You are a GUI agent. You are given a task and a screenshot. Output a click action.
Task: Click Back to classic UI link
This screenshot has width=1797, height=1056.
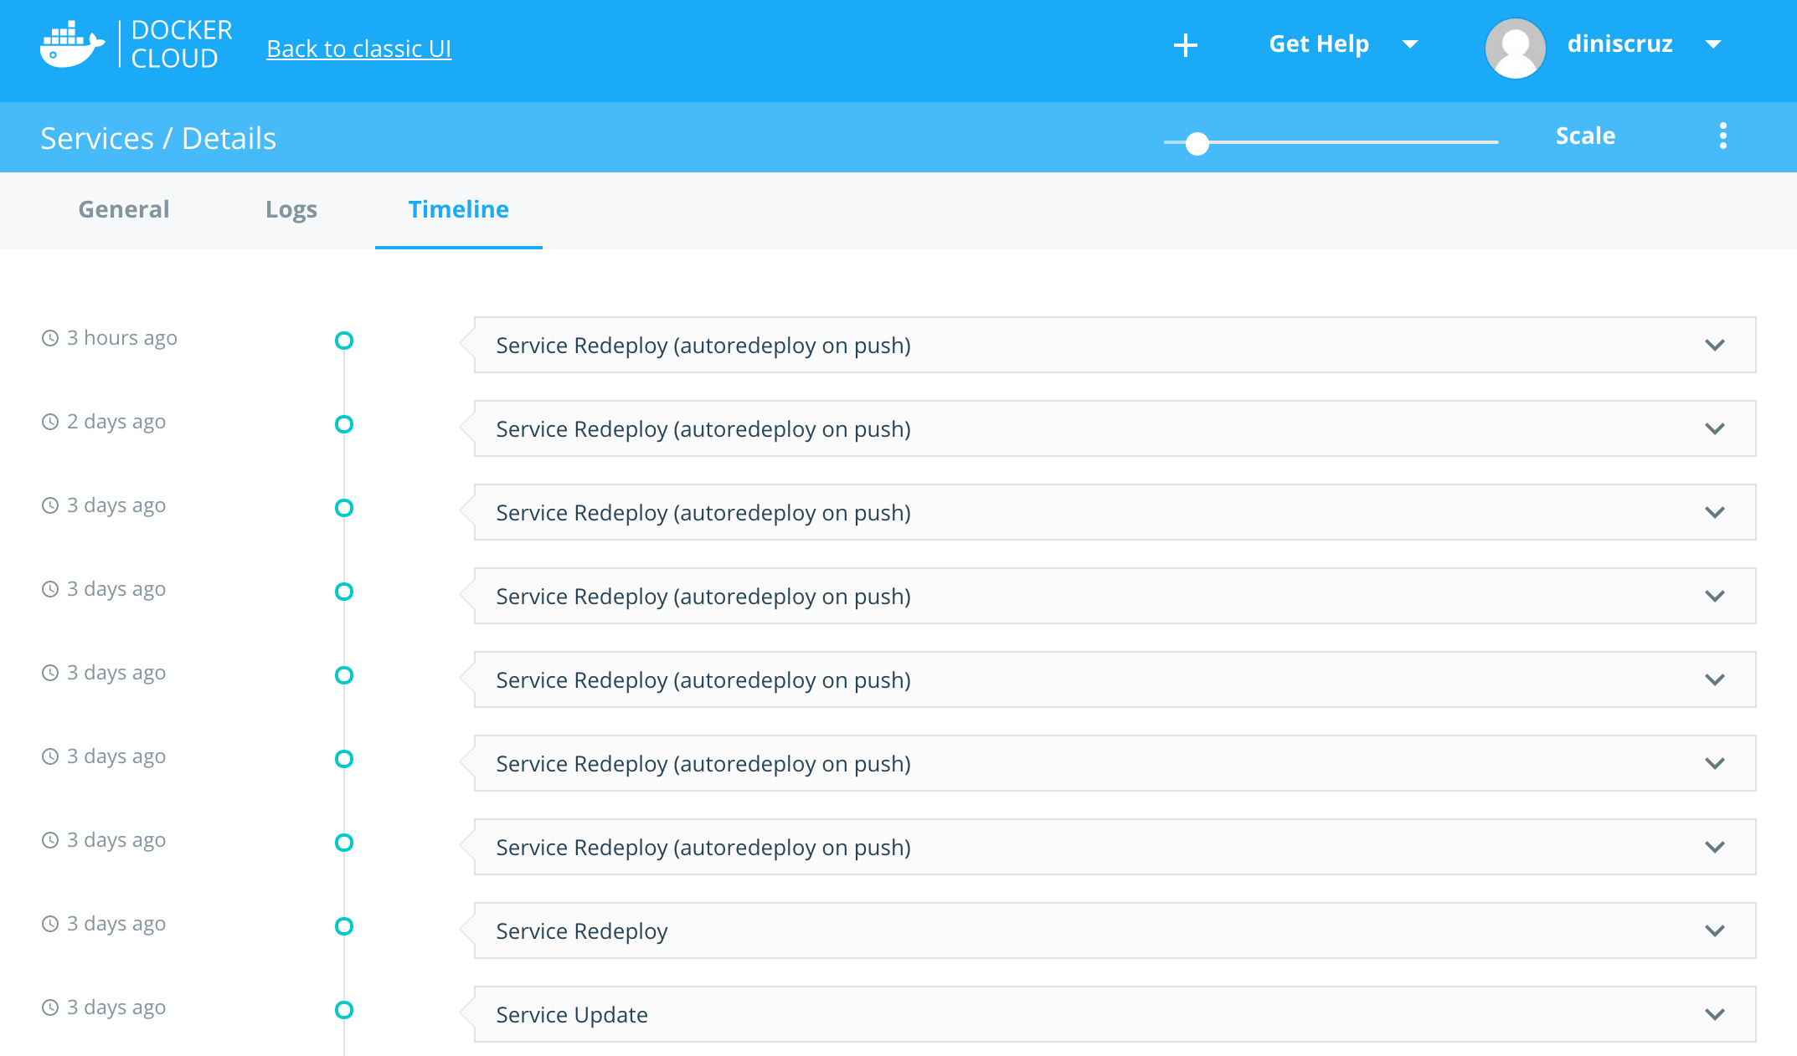(x=358, y=49)
